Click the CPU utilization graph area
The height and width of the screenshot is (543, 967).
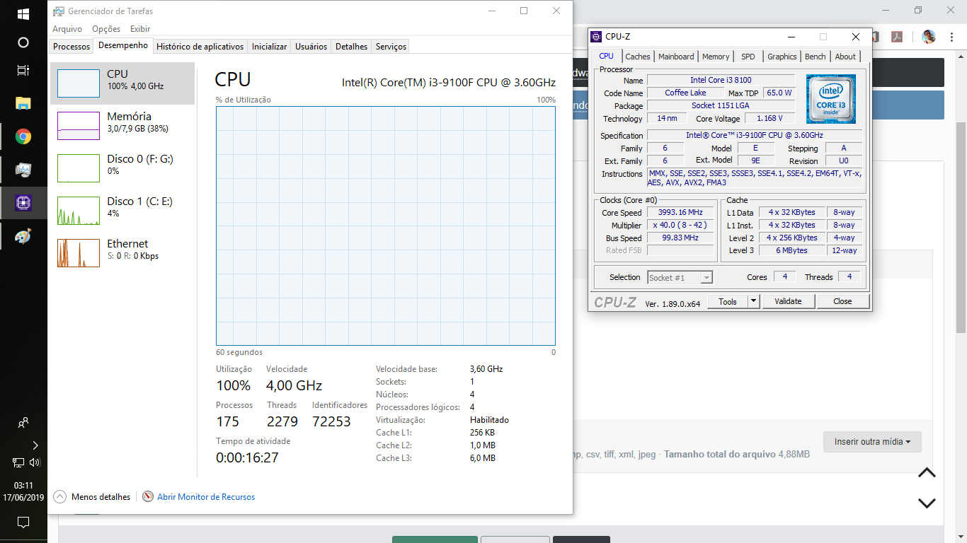386,226
